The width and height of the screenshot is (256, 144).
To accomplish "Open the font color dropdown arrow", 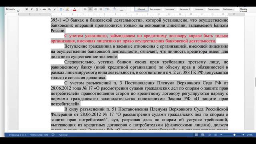I will point(78,9).
